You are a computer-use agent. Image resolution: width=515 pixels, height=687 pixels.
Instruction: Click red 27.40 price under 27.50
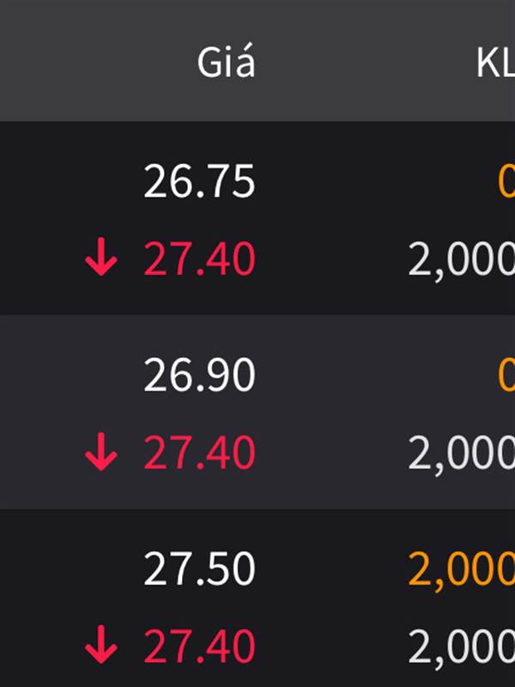199,646
